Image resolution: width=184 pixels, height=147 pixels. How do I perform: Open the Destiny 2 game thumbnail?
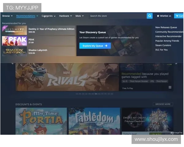[14, 30]
